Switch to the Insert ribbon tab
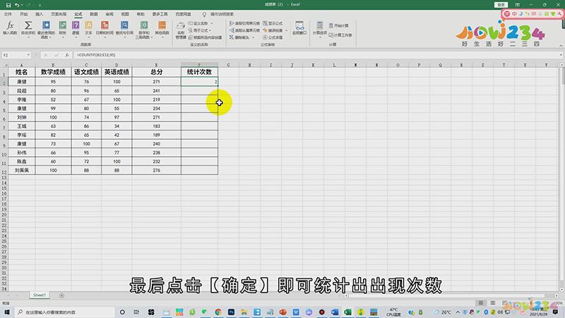The height and width of the screenshot is (318, 565). (40, 14)
